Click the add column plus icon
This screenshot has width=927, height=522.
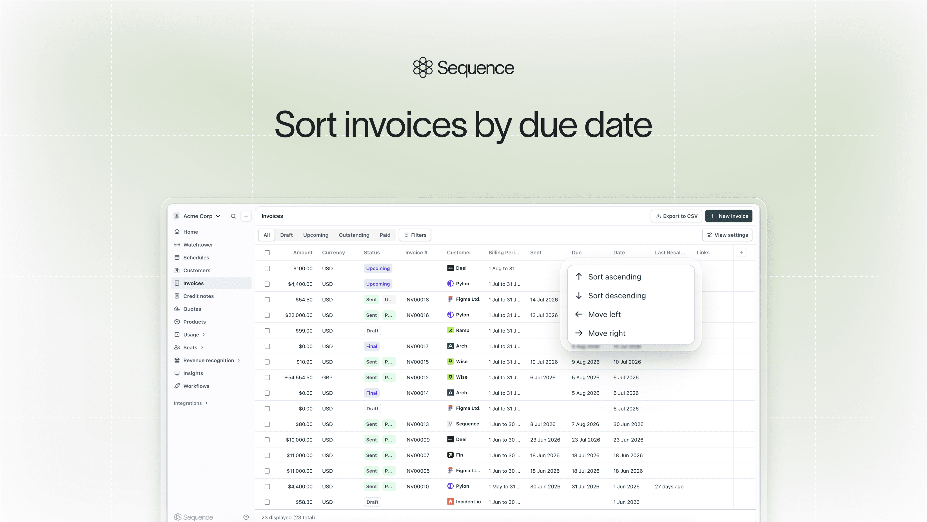741,253
